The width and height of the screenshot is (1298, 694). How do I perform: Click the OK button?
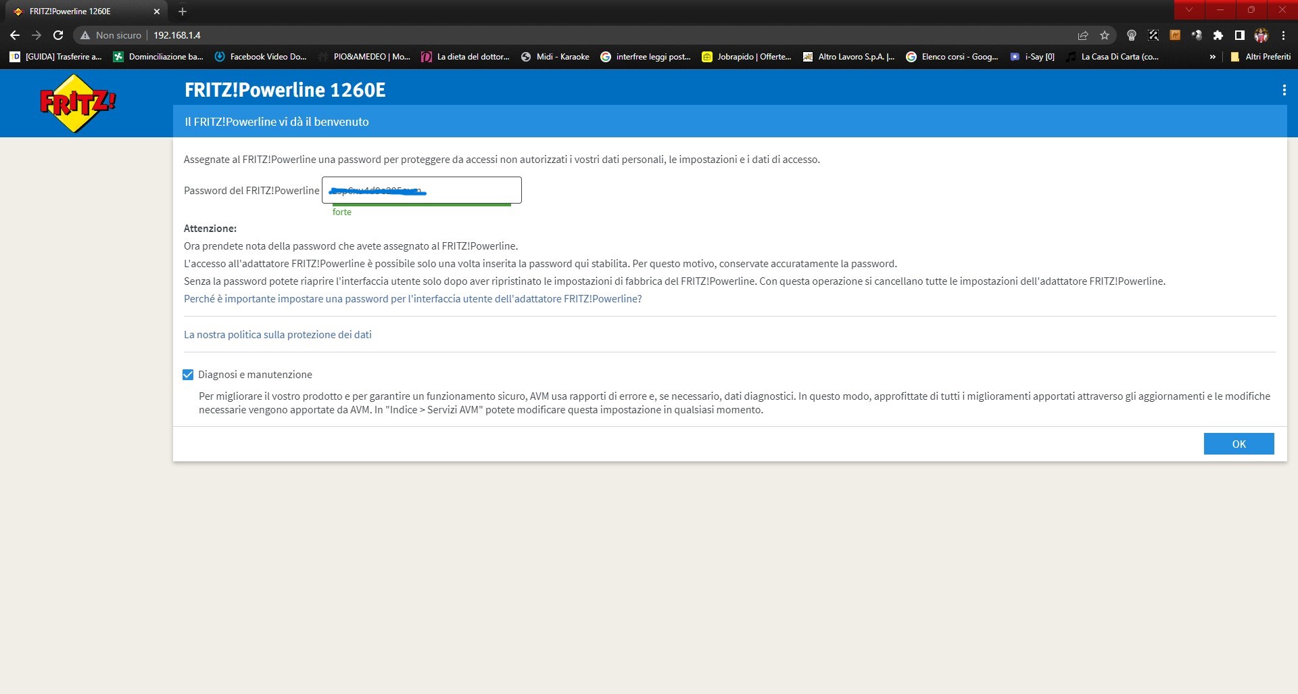tap(1239, 444)
